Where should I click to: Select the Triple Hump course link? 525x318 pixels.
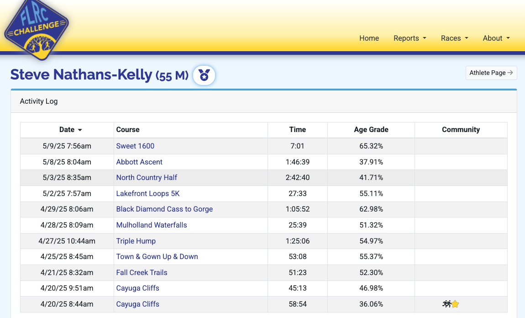coord(136,241)
